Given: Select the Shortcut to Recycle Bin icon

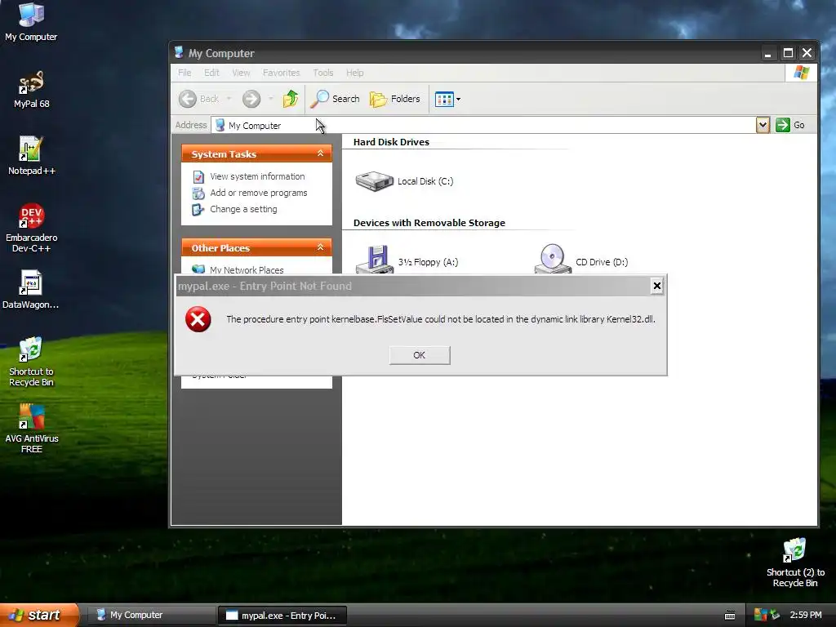Looking at the screenshot, I should 31,362.
